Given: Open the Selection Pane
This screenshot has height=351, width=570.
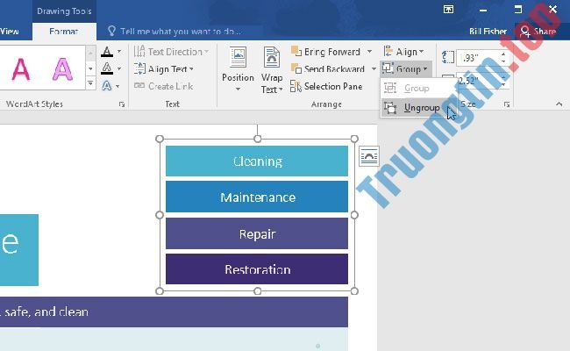Looking at the screenshot, I should tap(326, 86).
